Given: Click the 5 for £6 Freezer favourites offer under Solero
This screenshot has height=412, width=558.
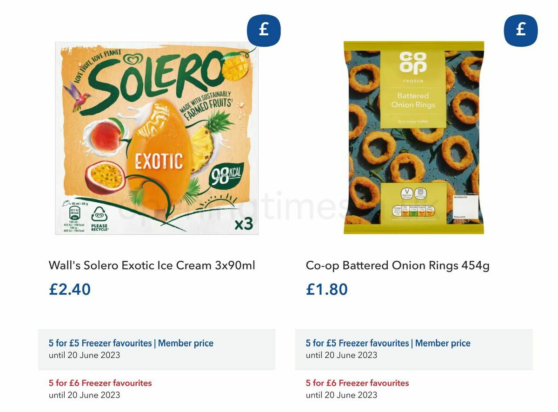Looking at the screenshot, I should [100, 383].
